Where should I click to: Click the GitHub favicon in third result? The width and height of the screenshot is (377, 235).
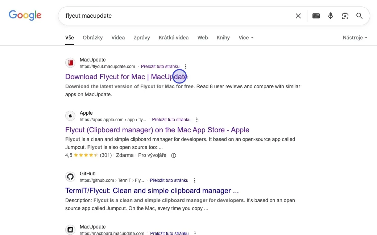point(70,177)
